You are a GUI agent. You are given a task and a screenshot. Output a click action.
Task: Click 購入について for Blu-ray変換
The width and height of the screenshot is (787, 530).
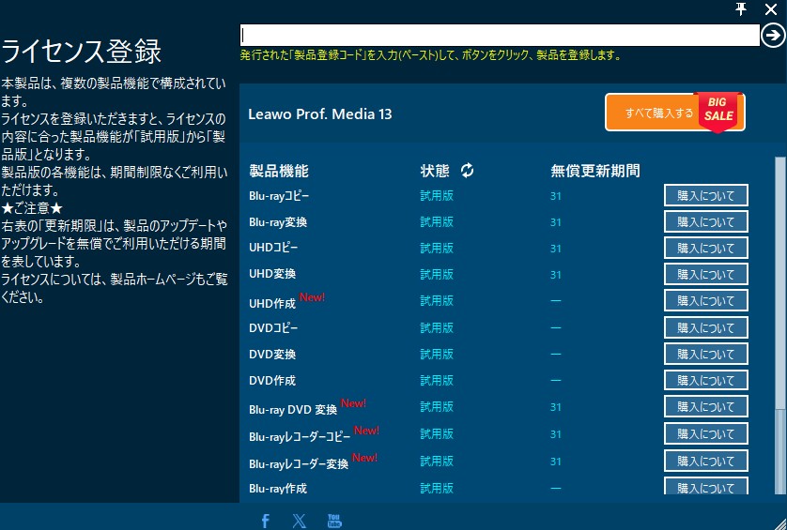click(705, 221)
